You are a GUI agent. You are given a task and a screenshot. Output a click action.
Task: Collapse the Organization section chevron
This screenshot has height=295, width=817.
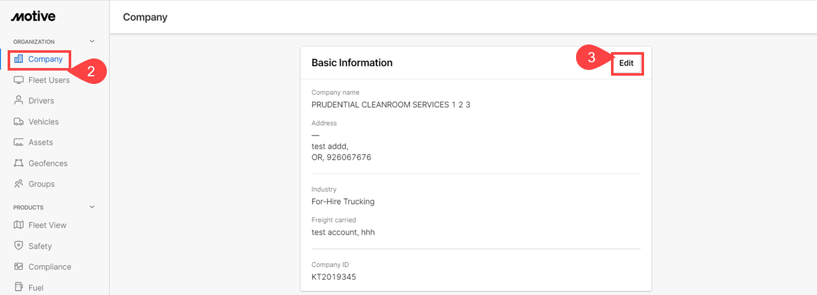point(92,41)
